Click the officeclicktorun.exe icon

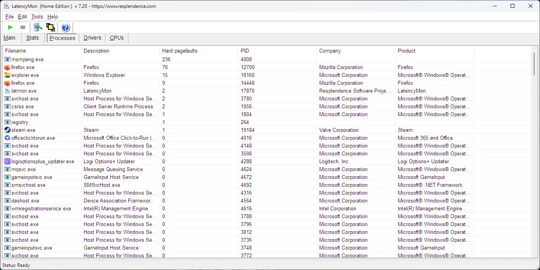(7, 138)
